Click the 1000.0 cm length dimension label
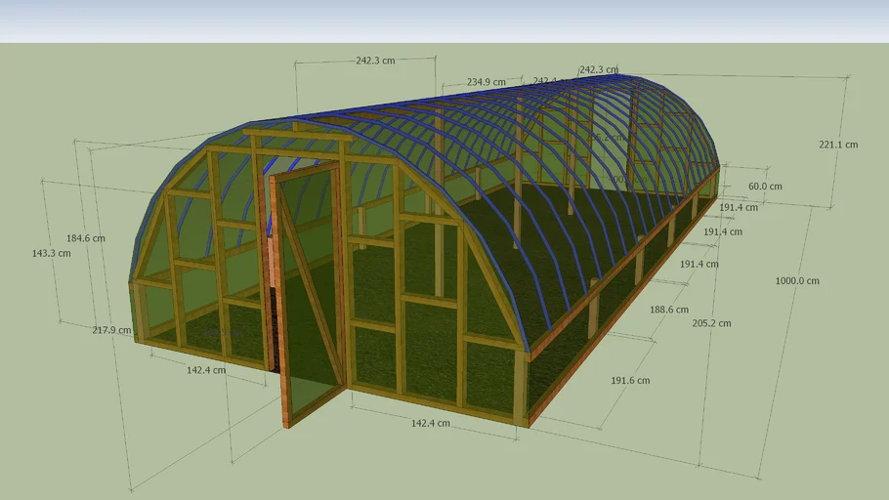 click(x=797, y=281)
